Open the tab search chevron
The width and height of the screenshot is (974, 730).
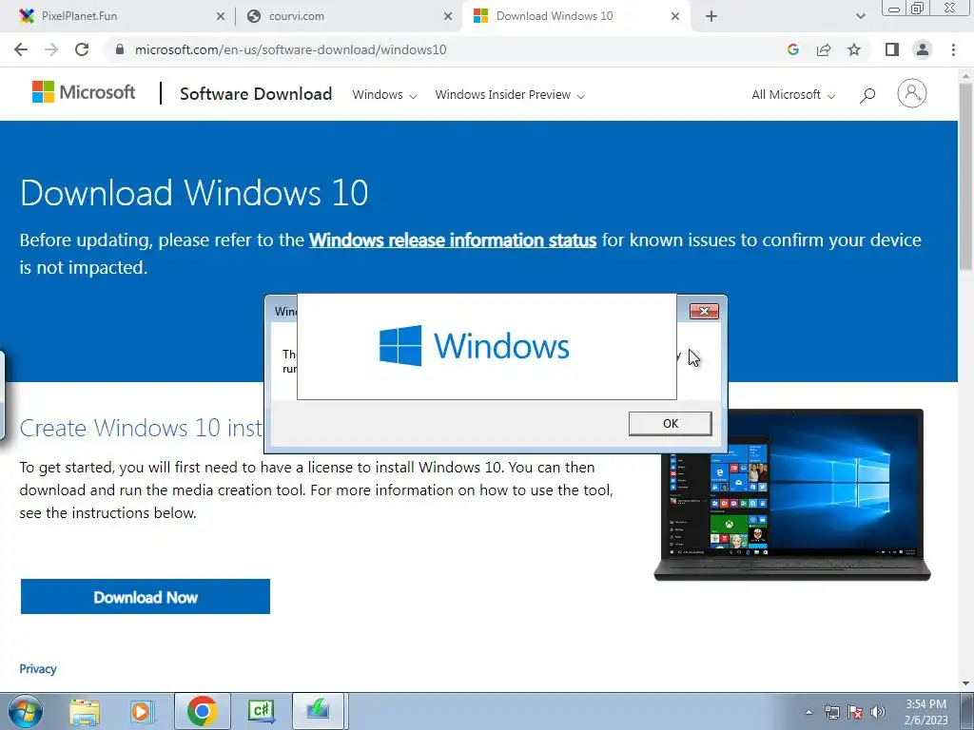click(860, 16)
